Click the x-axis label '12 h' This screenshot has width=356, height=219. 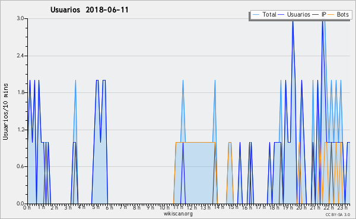click(x=192, y=207)
